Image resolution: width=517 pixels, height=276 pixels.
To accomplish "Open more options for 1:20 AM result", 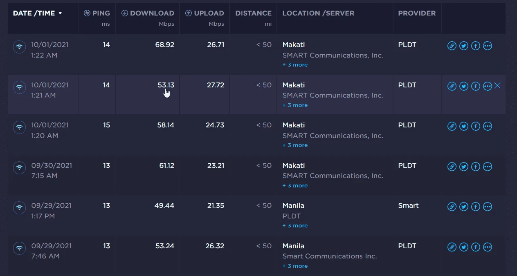I will [x=487, y=126].
